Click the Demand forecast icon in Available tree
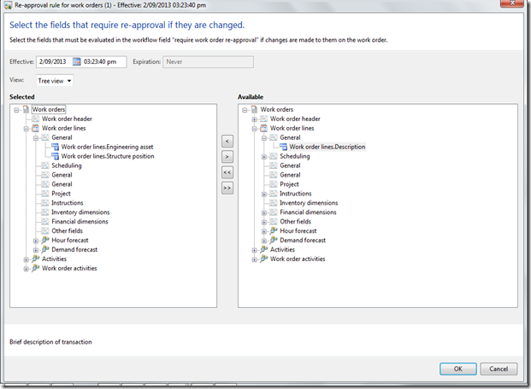This screenshot has width=531, height=389. pos(273,241)
